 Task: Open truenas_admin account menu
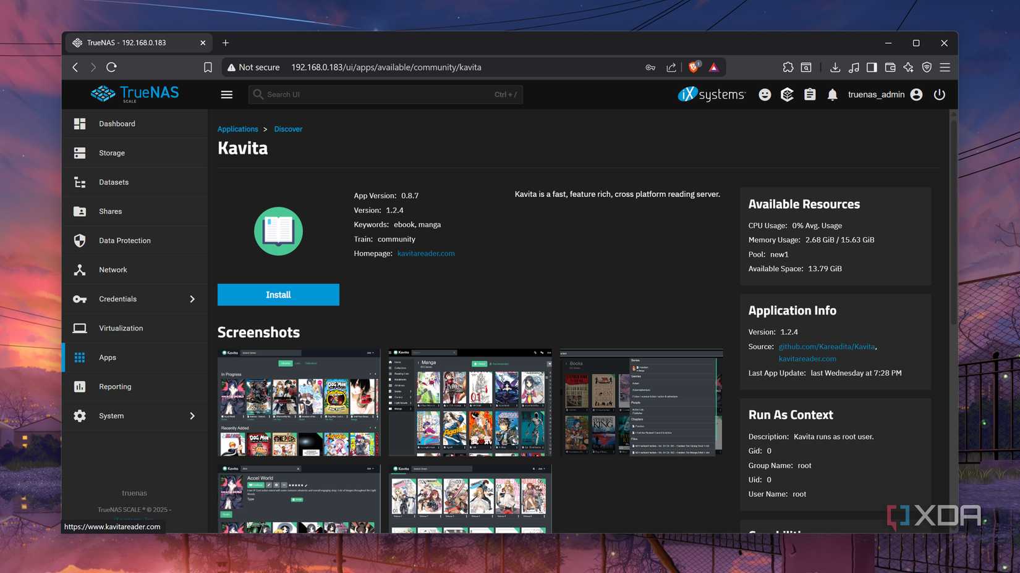[885, 94]
